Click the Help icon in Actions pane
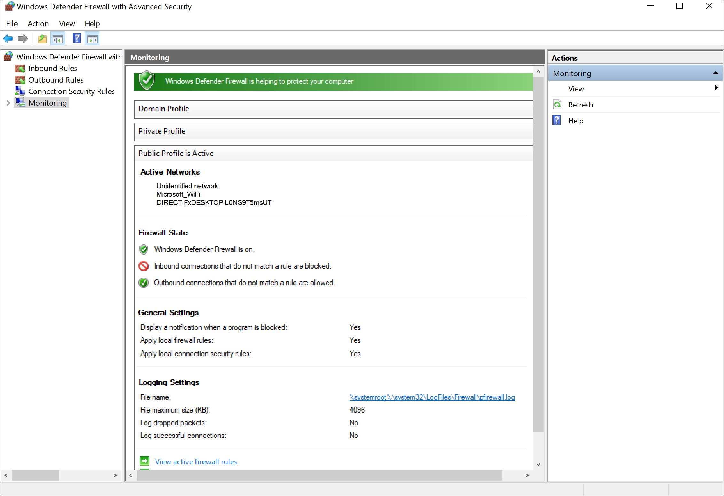The width and height of the screenshot is (724, 496). (x=557, y=121)
